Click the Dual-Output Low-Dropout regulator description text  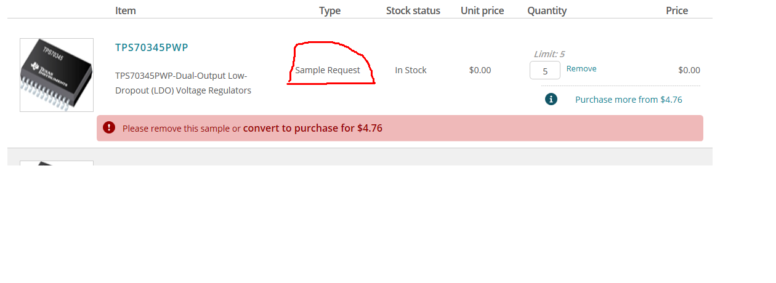183,83
